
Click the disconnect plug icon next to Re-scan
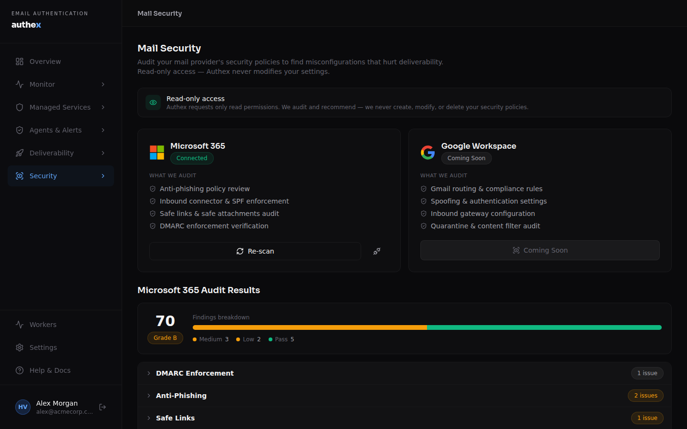pos(377,251)
